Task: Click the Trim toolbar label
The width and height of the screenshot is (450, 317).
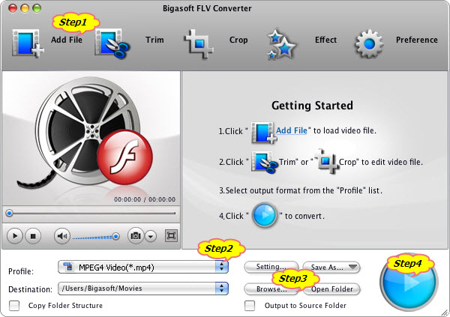Action: 154,40
